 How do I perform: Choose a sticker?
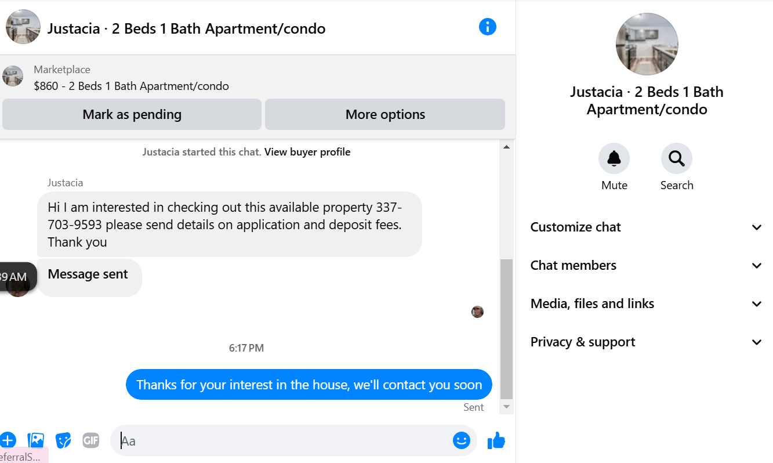point(63,440)
